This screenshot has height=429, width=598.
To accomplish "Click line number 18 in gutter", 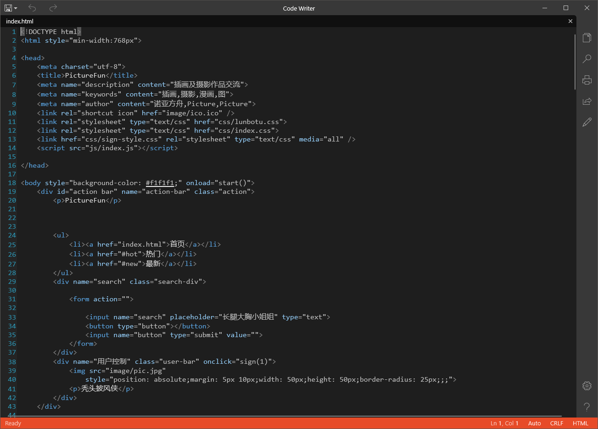I will pos(12,183).
